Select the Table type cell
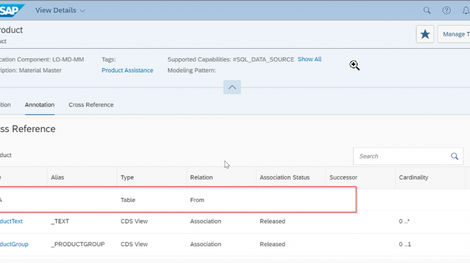The height and width of the screenshot is (263, 470). pyautogui.click(x=127, y=200)
